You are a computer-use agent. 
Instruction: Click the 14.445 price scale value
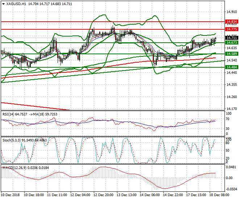[232, 72]
